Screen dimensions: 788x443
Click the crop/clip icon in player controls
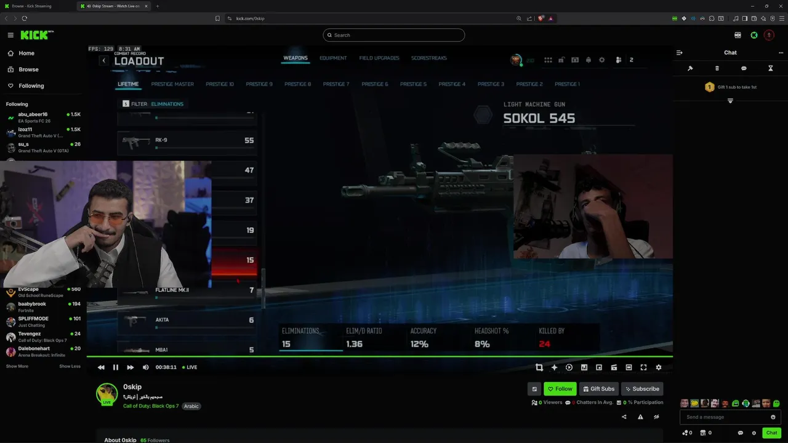pos(539,367)
